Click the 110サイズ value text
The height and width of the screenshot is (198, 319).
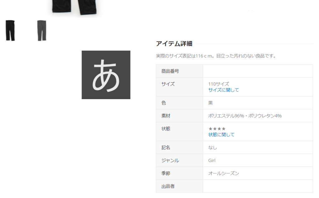point(218,84)
